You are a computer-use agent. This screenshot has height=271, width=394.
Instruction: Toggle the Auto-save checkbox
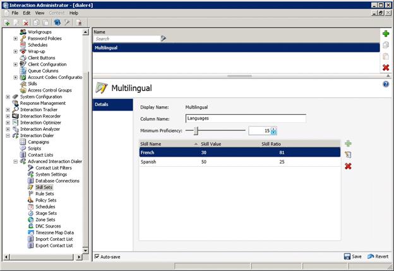[97, 256]
